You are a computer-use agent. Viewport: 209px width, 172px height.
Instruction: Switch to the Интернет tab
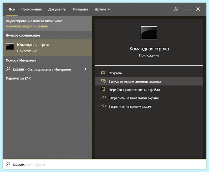click(80, 9)
